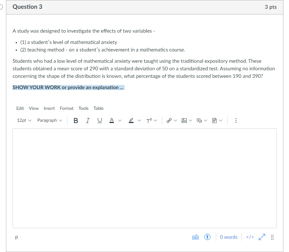Toggle bold formatting
Viewport: 289px width, 252px height.
click(76, 121)
